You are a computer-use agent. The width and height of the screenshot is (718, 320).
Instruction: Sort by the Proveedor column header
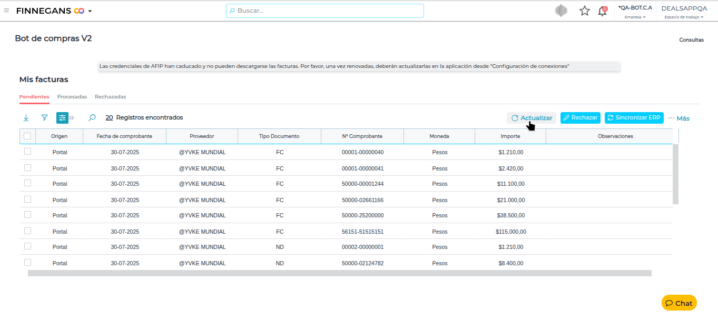click(202, 136)
